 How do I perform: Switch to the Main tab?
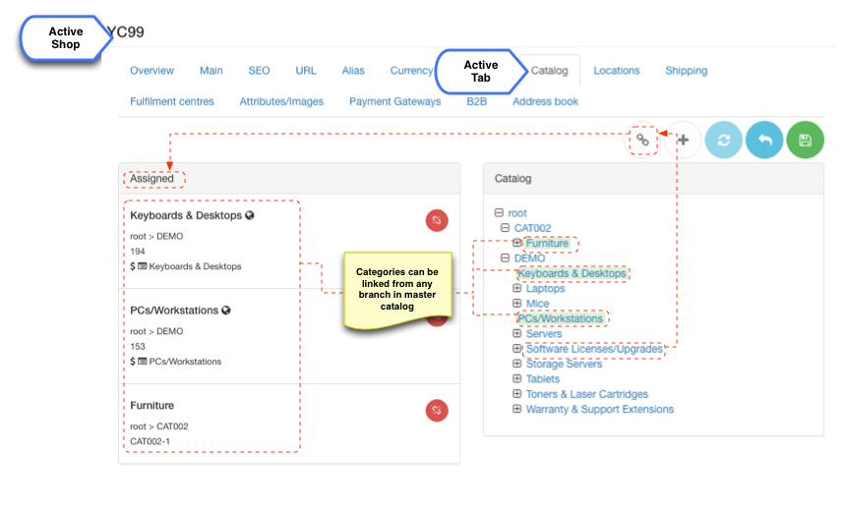[211, 71]
